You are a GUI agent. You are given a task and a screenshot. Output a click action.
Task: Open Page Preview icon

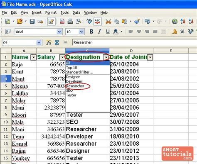pos(79,22)
